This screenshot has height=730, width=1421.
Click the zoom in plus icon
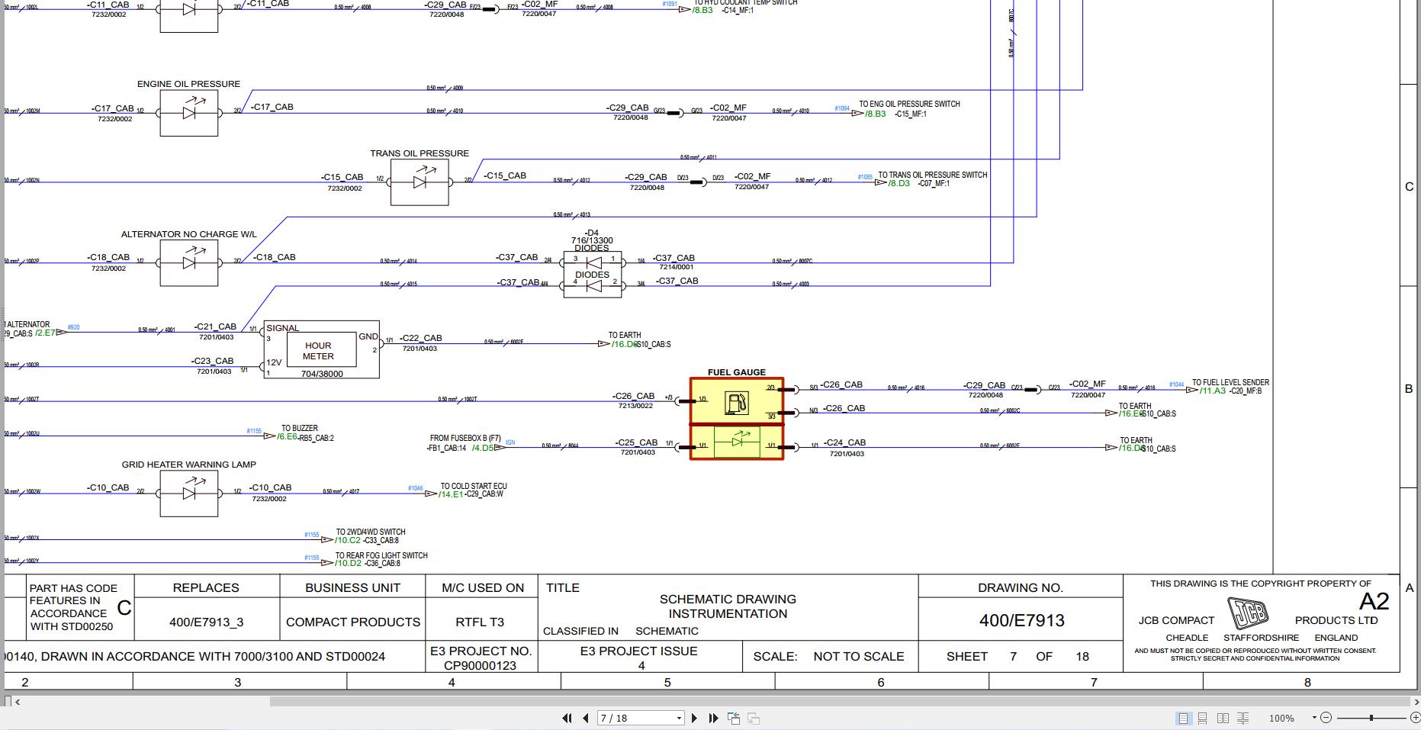[1416, 718]
